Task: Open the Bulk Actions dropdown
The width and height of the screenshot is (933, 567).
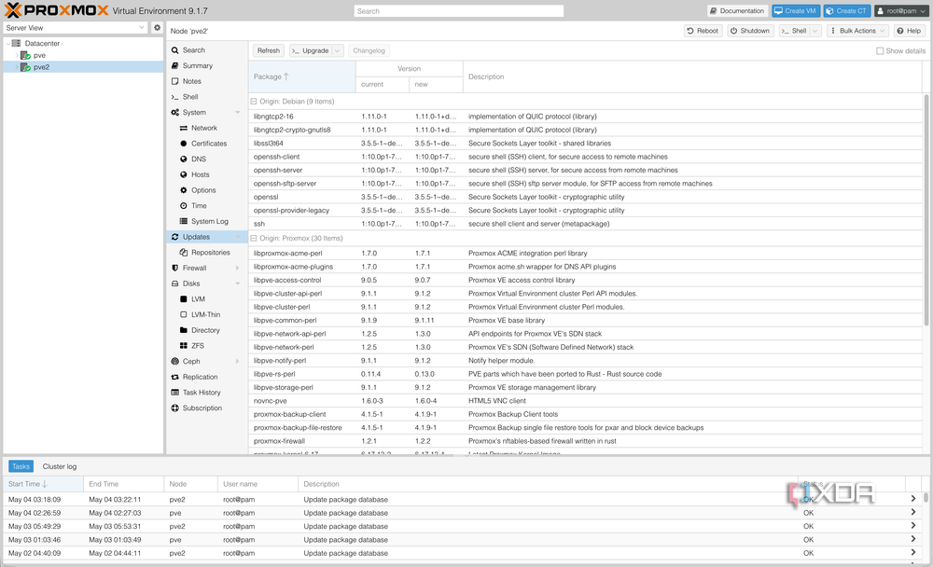Action: pyautogui.click(x=857, y=31)
